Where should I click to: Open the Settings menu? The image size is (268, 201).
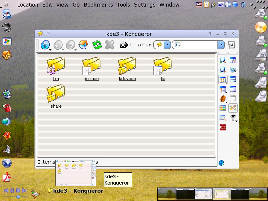[x=144, y=5]
